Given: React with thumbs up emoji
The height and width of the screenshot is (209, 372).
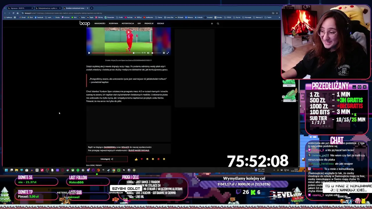Looking at the screenshot, I should point(136,159).
